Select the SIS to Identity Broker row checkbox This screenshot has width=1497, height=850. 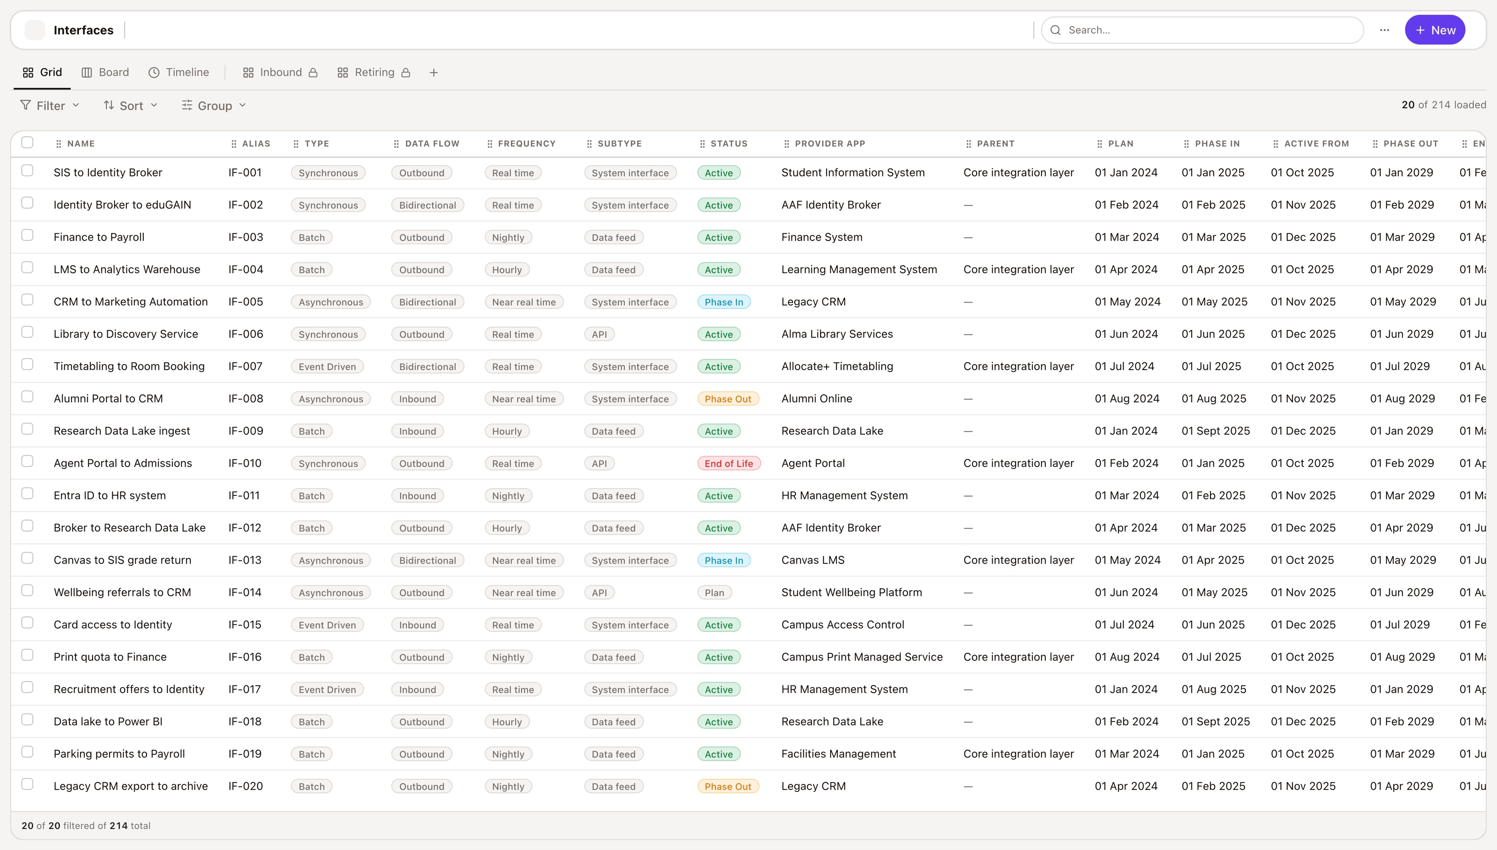click(x=28, y=170)
